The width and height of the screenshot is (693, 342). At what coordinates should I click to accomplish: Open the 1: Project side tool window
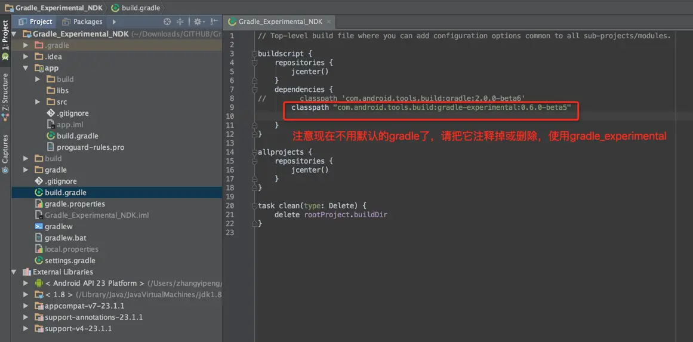click(5, 40)
